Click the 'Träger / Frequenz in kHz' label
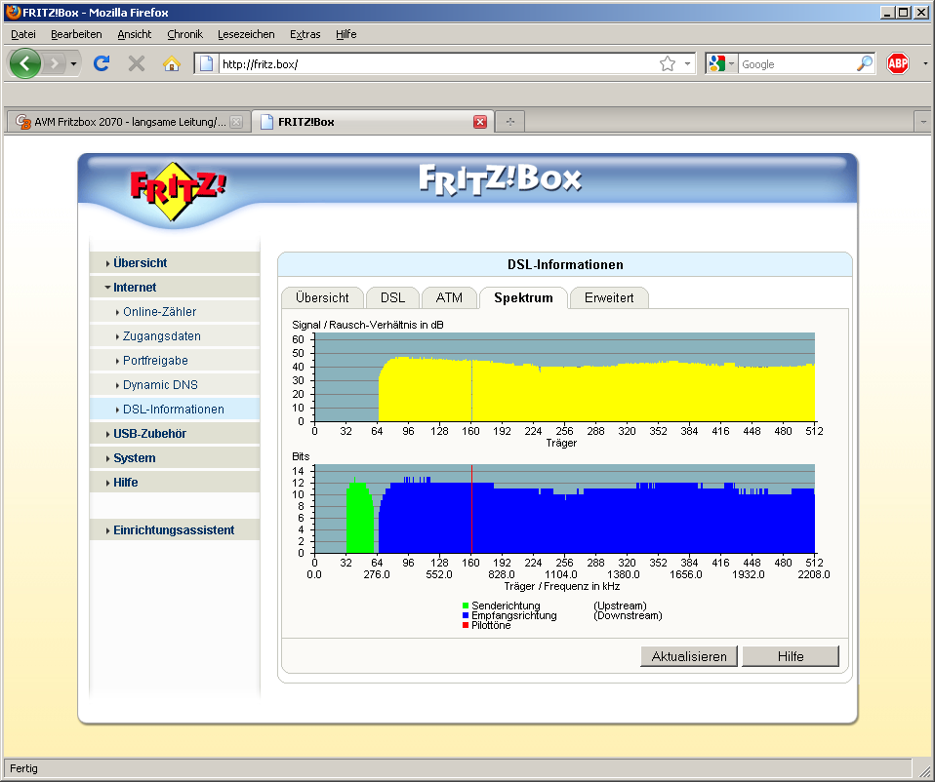The image size is (935, 782). coord(562,586)
